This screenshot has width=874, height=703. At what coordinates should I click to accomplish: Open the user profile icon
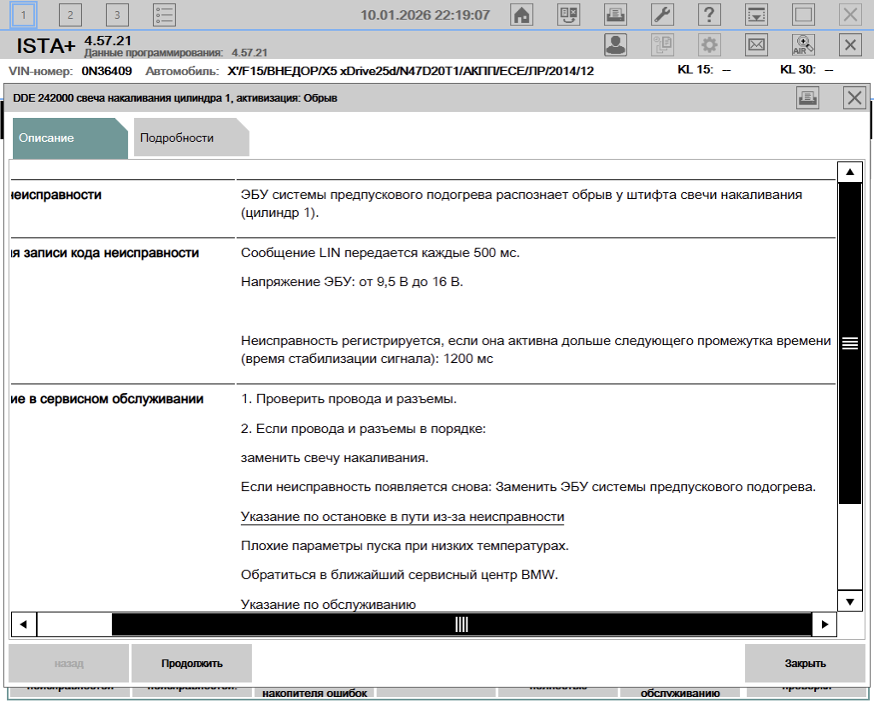point(615,44)
